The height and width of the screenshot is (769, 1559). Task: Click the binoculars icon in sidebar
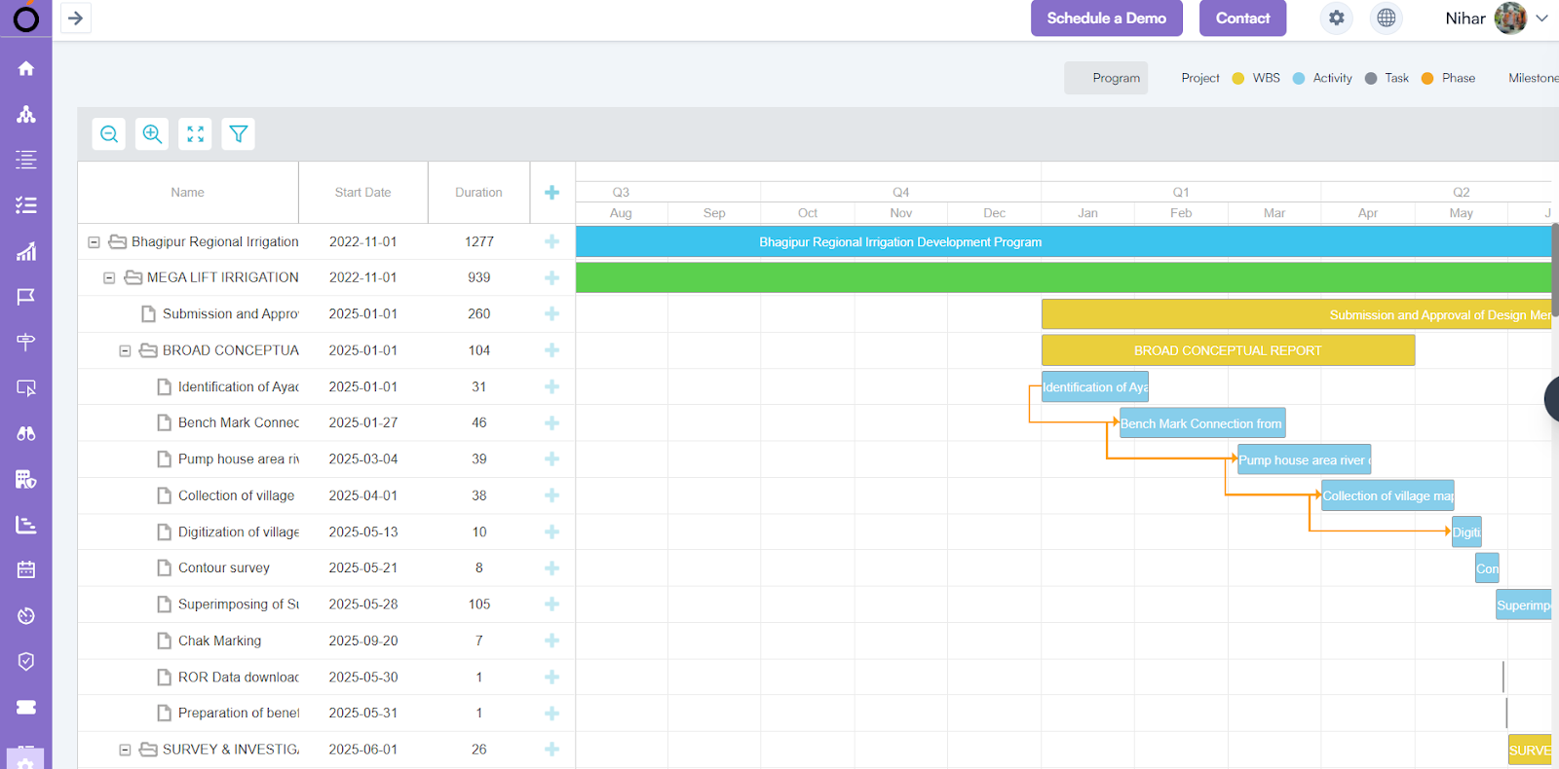26,433
